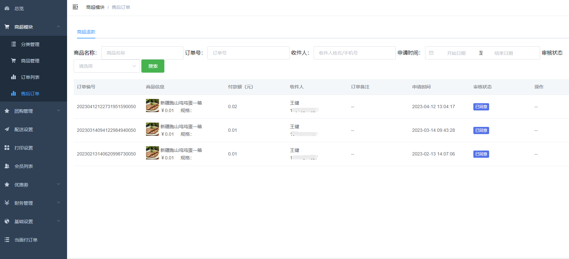569x259 pixels.
Task: Click the calendar icon in date range field
Action: point(431,53)
